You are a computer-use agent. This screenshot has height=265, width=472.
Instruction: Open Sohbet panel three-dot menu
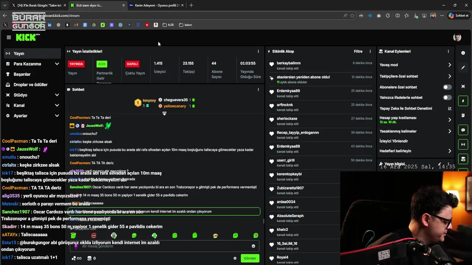[x=258, y=89]
